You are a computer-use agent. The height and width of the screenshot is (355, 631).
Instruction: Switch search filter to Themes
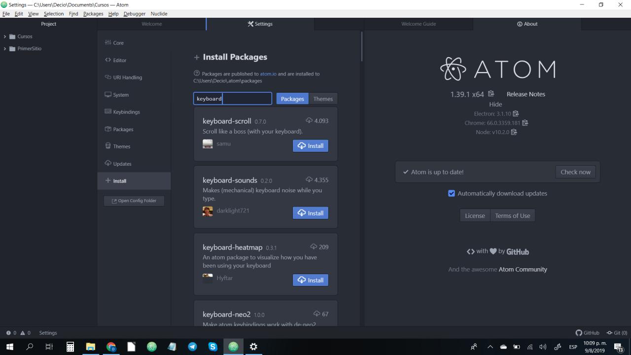click(323, 99)
